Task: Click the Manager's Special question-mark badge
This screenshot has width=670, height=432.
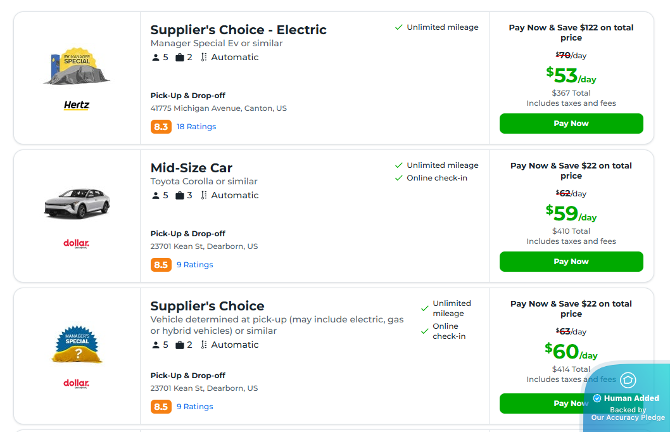Action: click(x=76, y=343)
